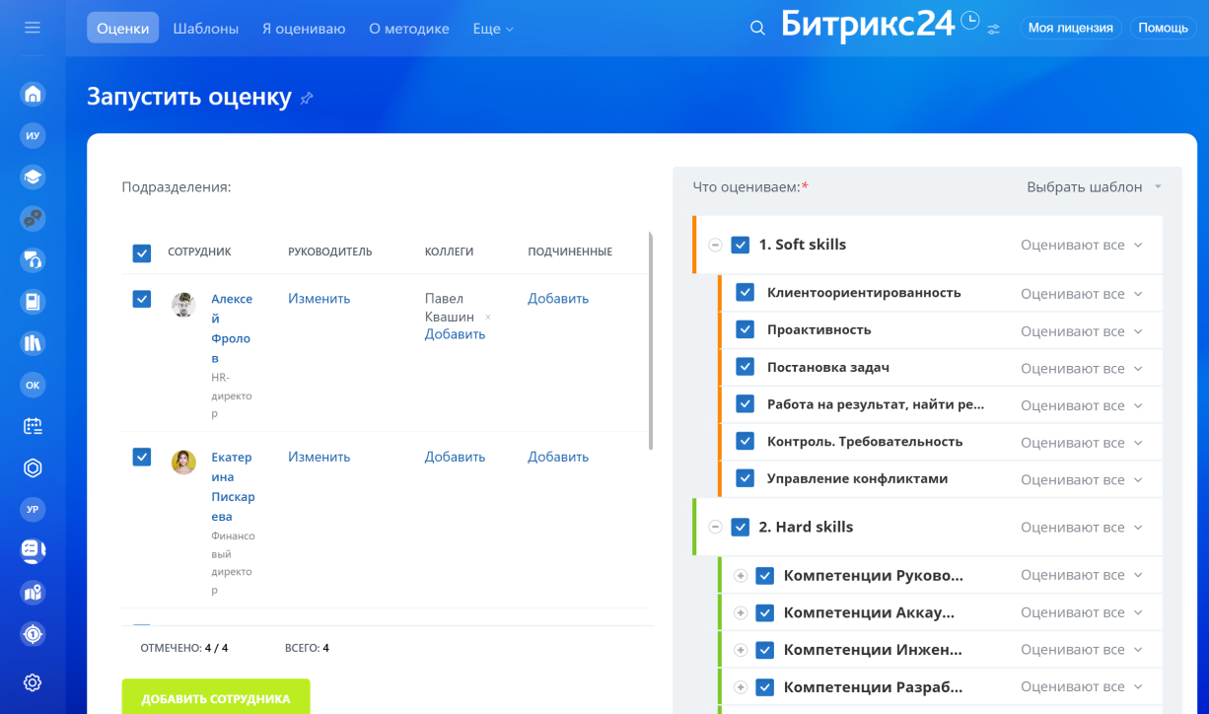The width and height of the screenshot is (1209, 714).
Task: Pin the page using the pin icon
Action: [x=307, y=98]
